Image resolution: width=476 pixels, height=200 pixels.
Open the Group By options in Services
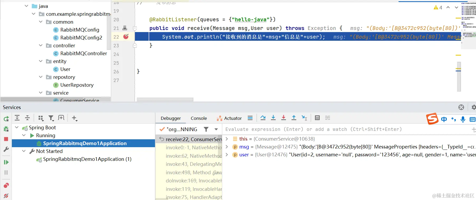(41, 118)
